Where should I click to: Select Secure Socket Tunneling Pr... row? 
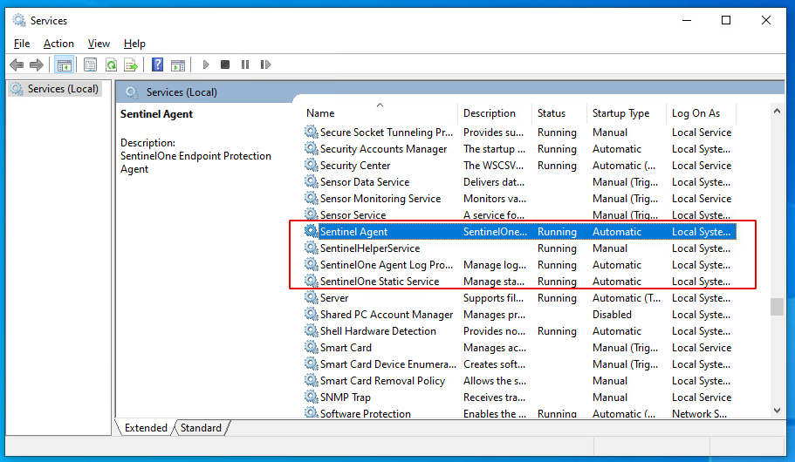pos(520,132)
